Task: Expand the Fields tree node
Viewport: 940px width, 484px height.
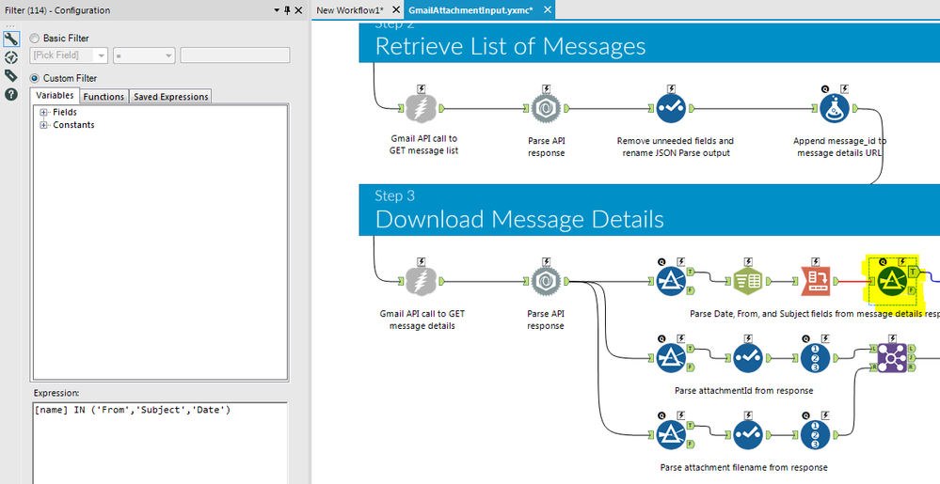Action: pos(44,113)
